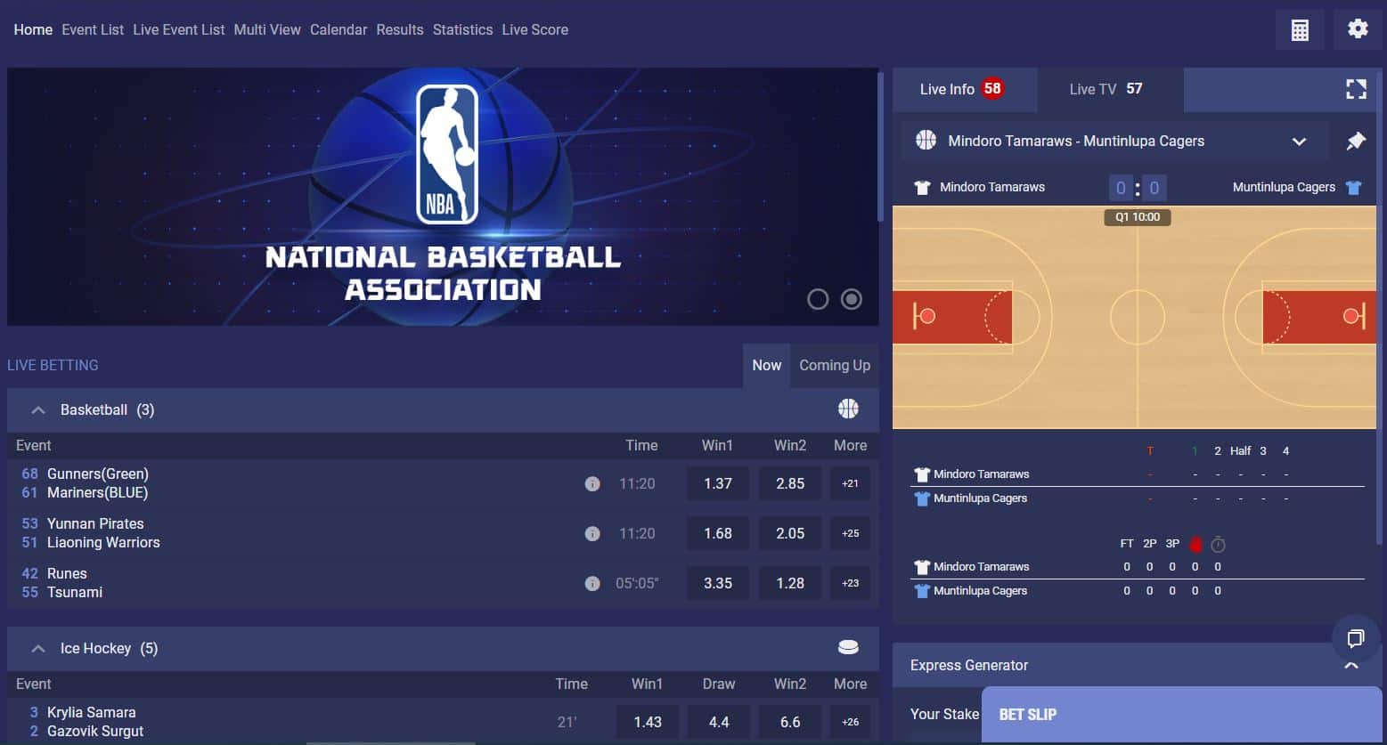
Task: Click the red fouls icon in stats header
Action: [1195, 544]
